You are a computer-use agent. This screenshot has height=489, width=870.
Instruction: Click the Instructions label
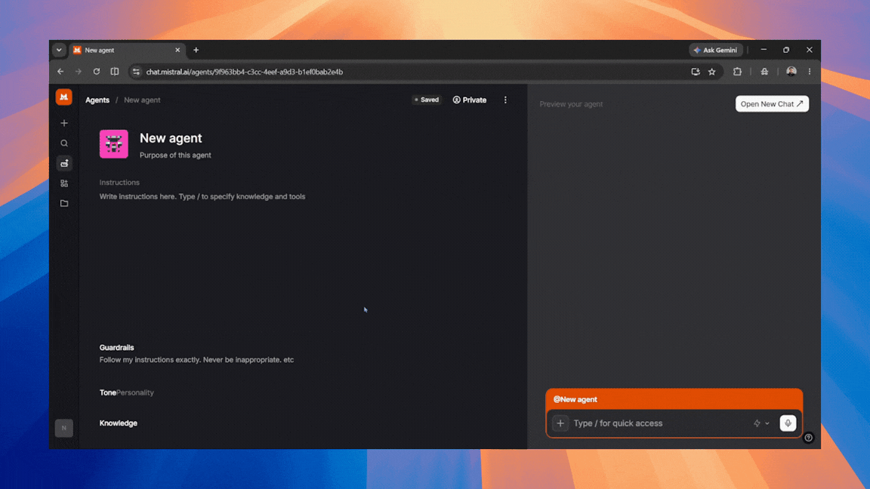pos(119,183)
